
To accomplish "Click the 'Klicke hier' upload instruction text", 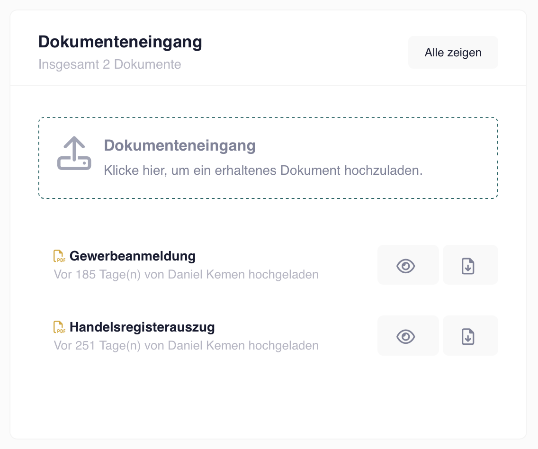I will [263, 171].
